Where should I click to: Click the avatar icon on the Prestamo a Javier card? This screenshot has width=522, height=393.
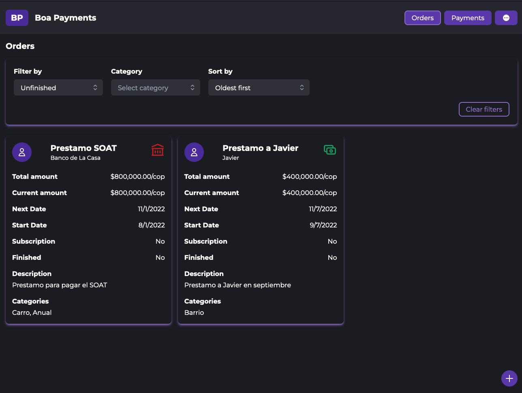point(194,152)
